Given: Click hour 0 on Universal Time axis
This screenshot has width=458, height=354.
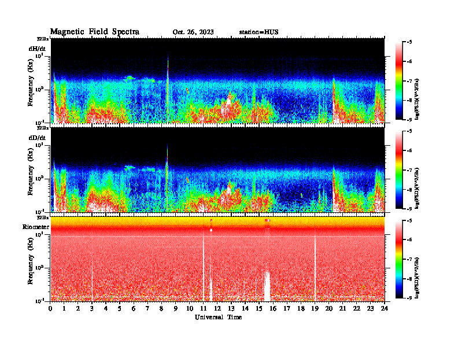Looking at the screenshot, I should pyautogui.click(x=50, y=309).
